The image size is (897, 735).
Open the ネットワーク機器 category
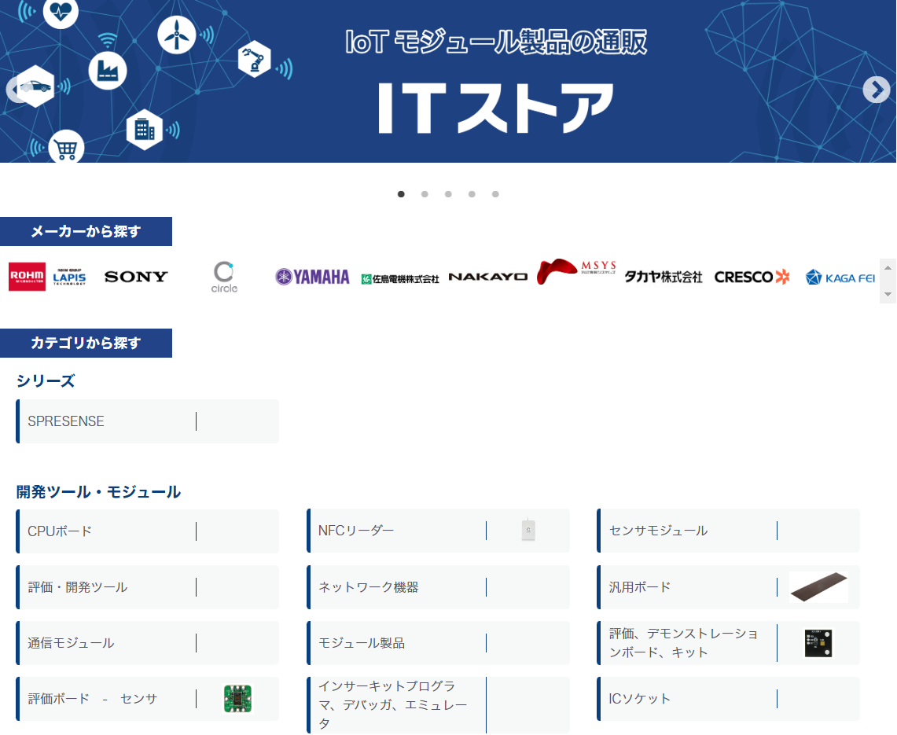438,587
